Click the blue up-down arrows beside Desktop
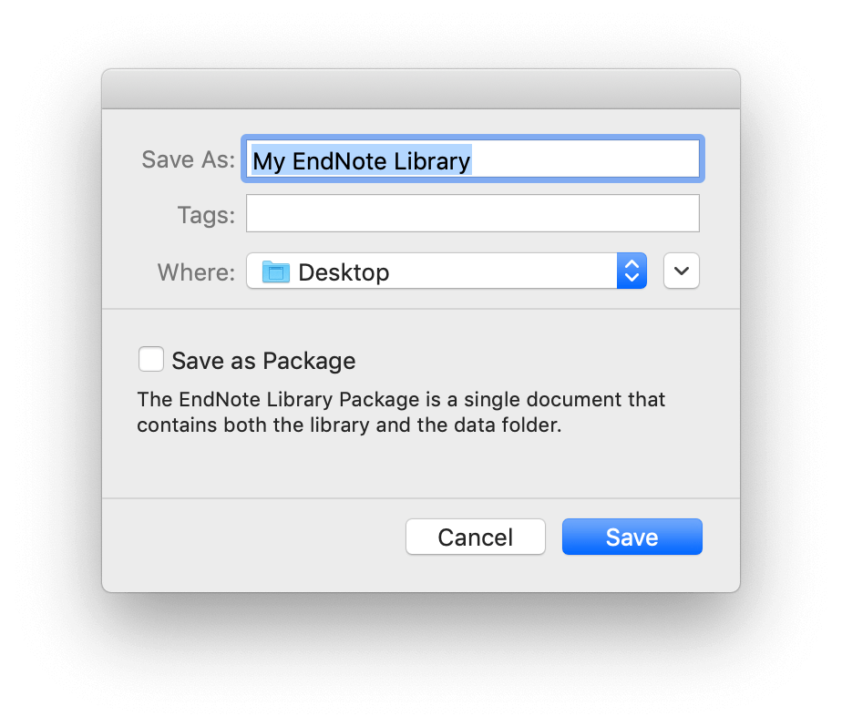 coord(631,271)
